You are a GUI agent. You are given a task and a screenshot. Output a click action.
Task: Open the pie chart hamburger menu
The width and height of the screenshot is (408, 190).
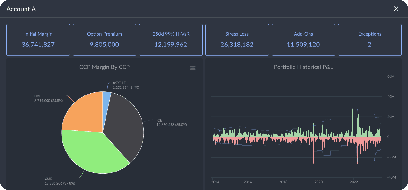193,68
